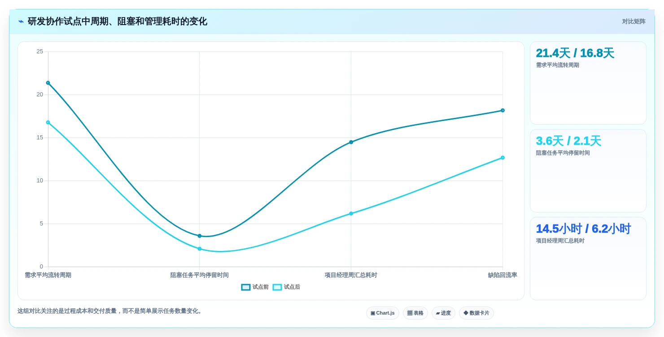The width and height of the screenshot is (664, 337).
Task: Click x-axis label 阻塞任务平均停留时间
Action: click(200, 275)
